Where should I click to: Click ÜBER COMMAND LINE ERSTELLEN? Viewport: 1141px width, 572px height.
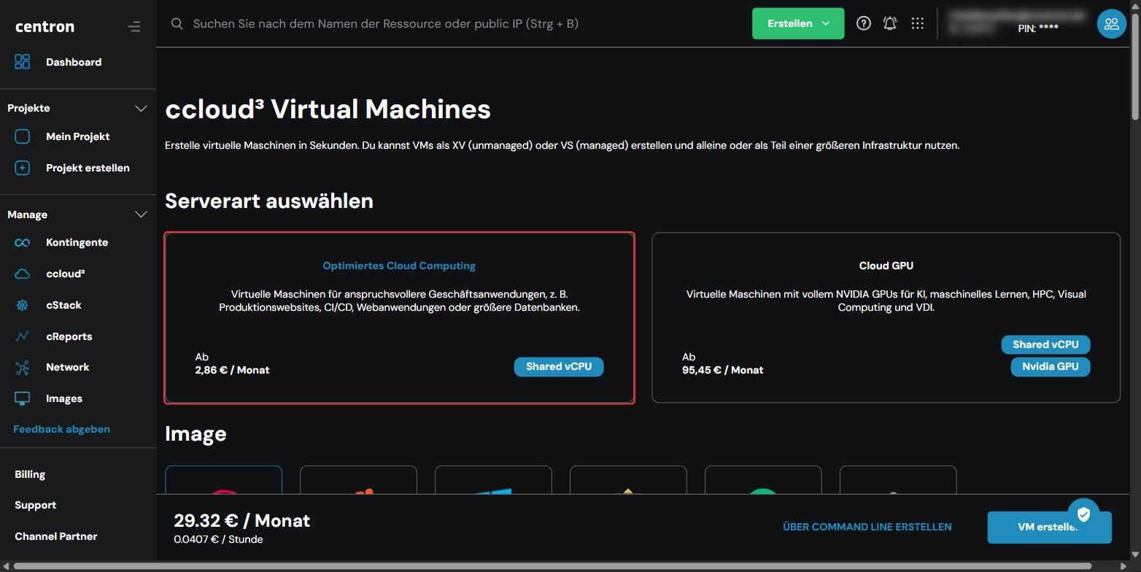[x=867, y=527]
